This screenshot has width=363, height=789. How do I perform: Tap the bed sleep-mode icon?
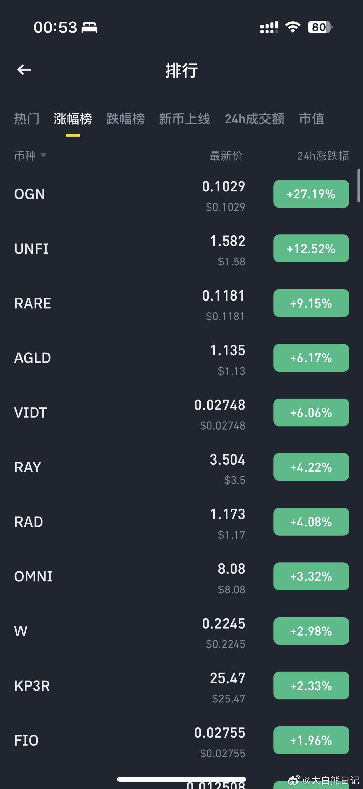click(89, 27)
